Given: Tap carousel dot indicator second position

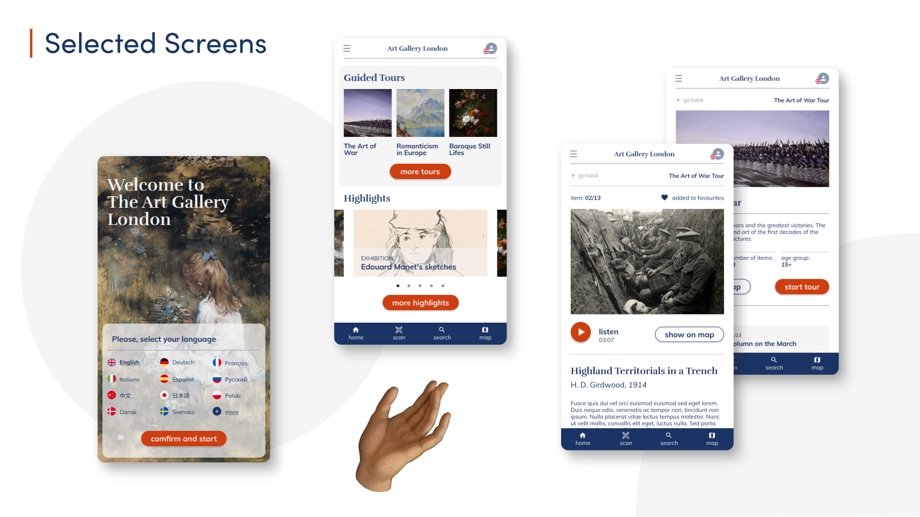Looking at the screenshot, I should pyautogui.click(x=409, y=285).
